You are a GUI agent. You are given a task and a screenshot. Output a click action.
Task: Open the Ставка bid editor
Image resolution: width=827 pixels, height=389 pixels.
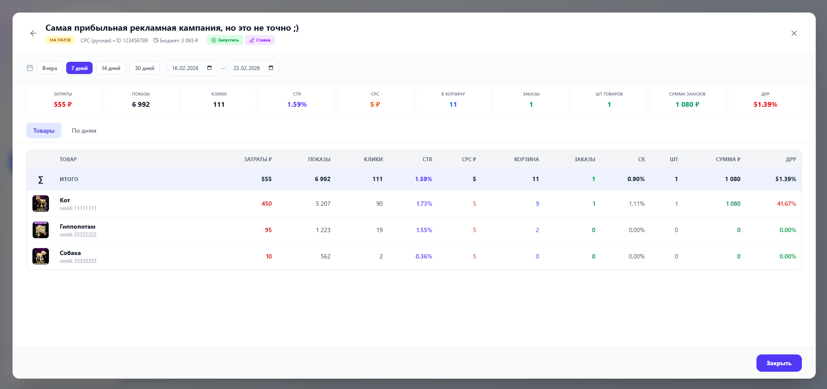(x=260, y=40)
